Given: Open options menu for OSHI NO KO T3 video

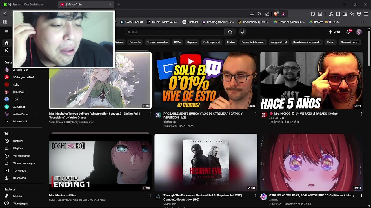Looking at the screenshot, I should (361, 196).
